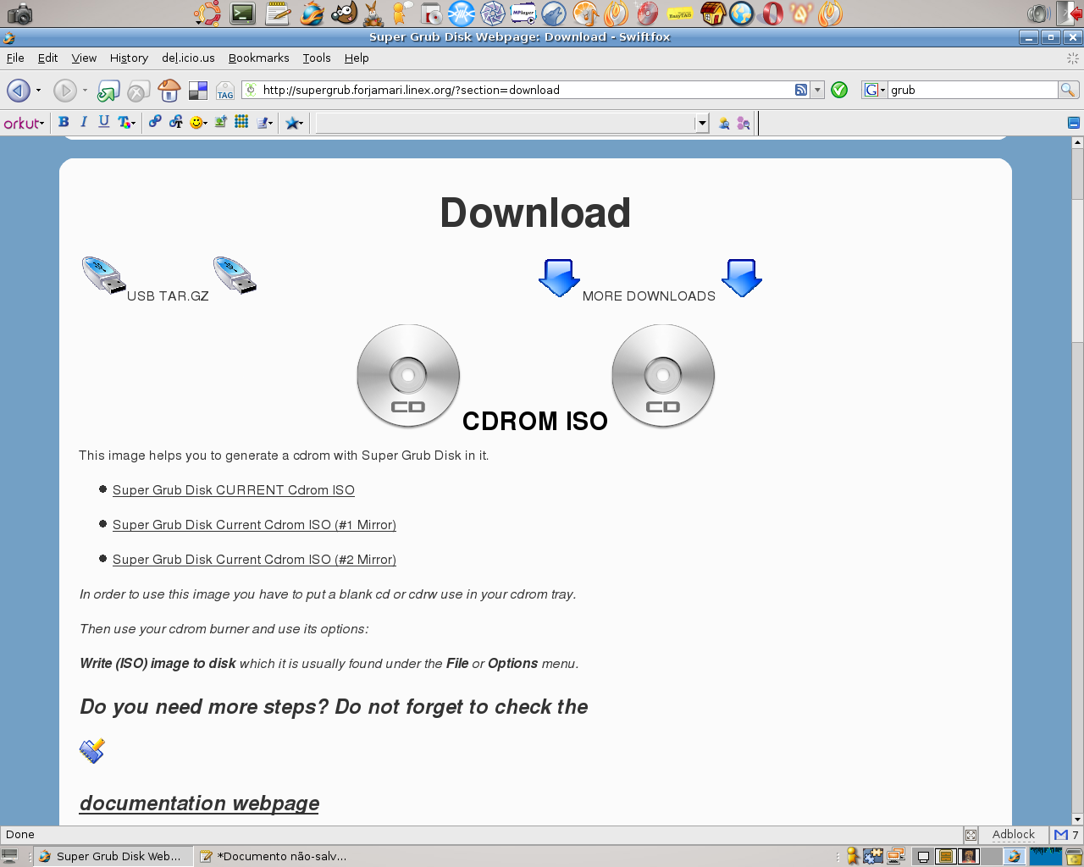The height and width of the screenshot is (867, 1084).
Task: Click the find community icon in orkut toolbar
Action: pyautogui.click(x=744, y=123)
